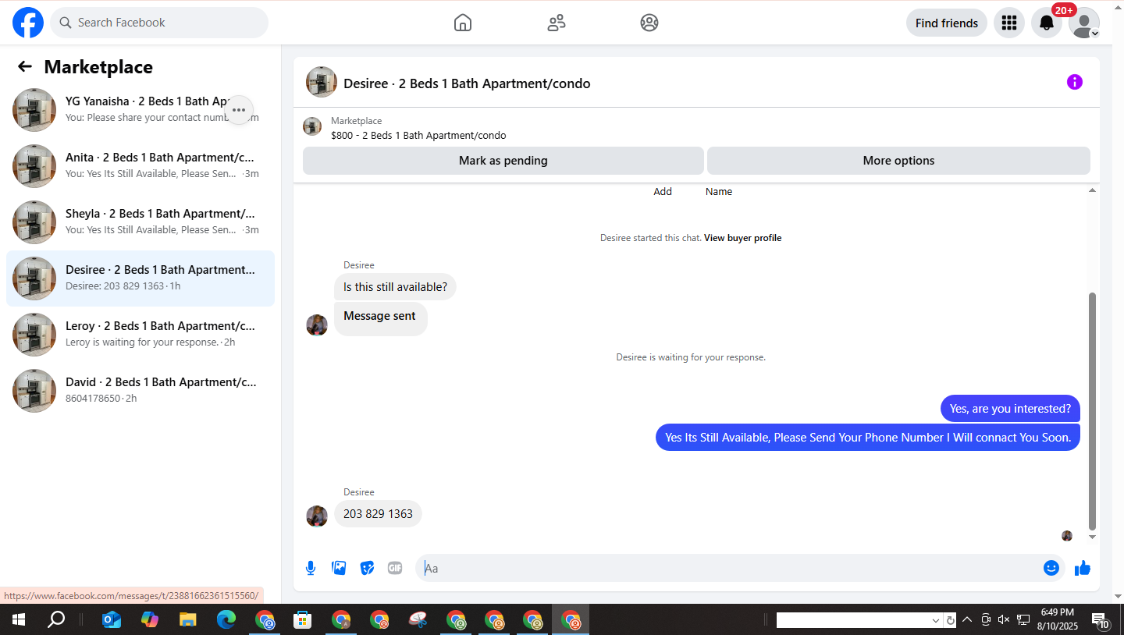Open conversation information purple info icon
Viewport: 1124px width, 635px height.
[1075, 82]
